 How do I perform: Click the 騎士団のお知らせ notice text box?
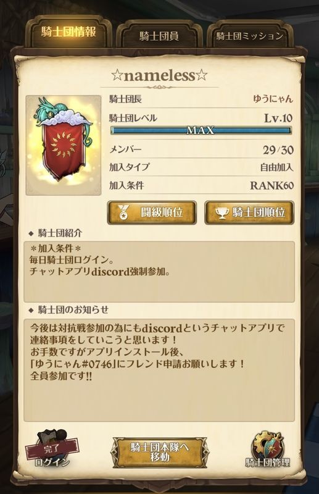(159, 370)
